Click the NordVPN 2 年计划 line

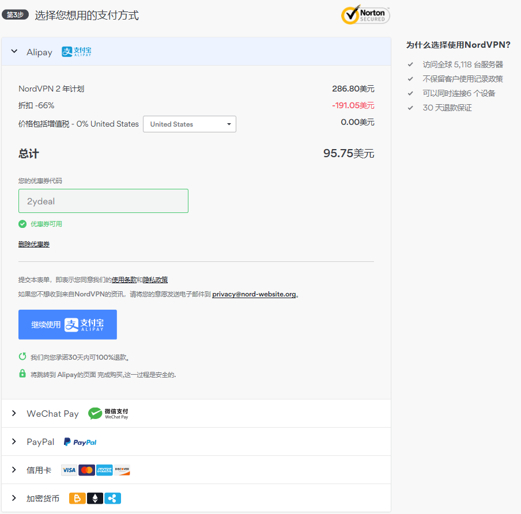51,89
